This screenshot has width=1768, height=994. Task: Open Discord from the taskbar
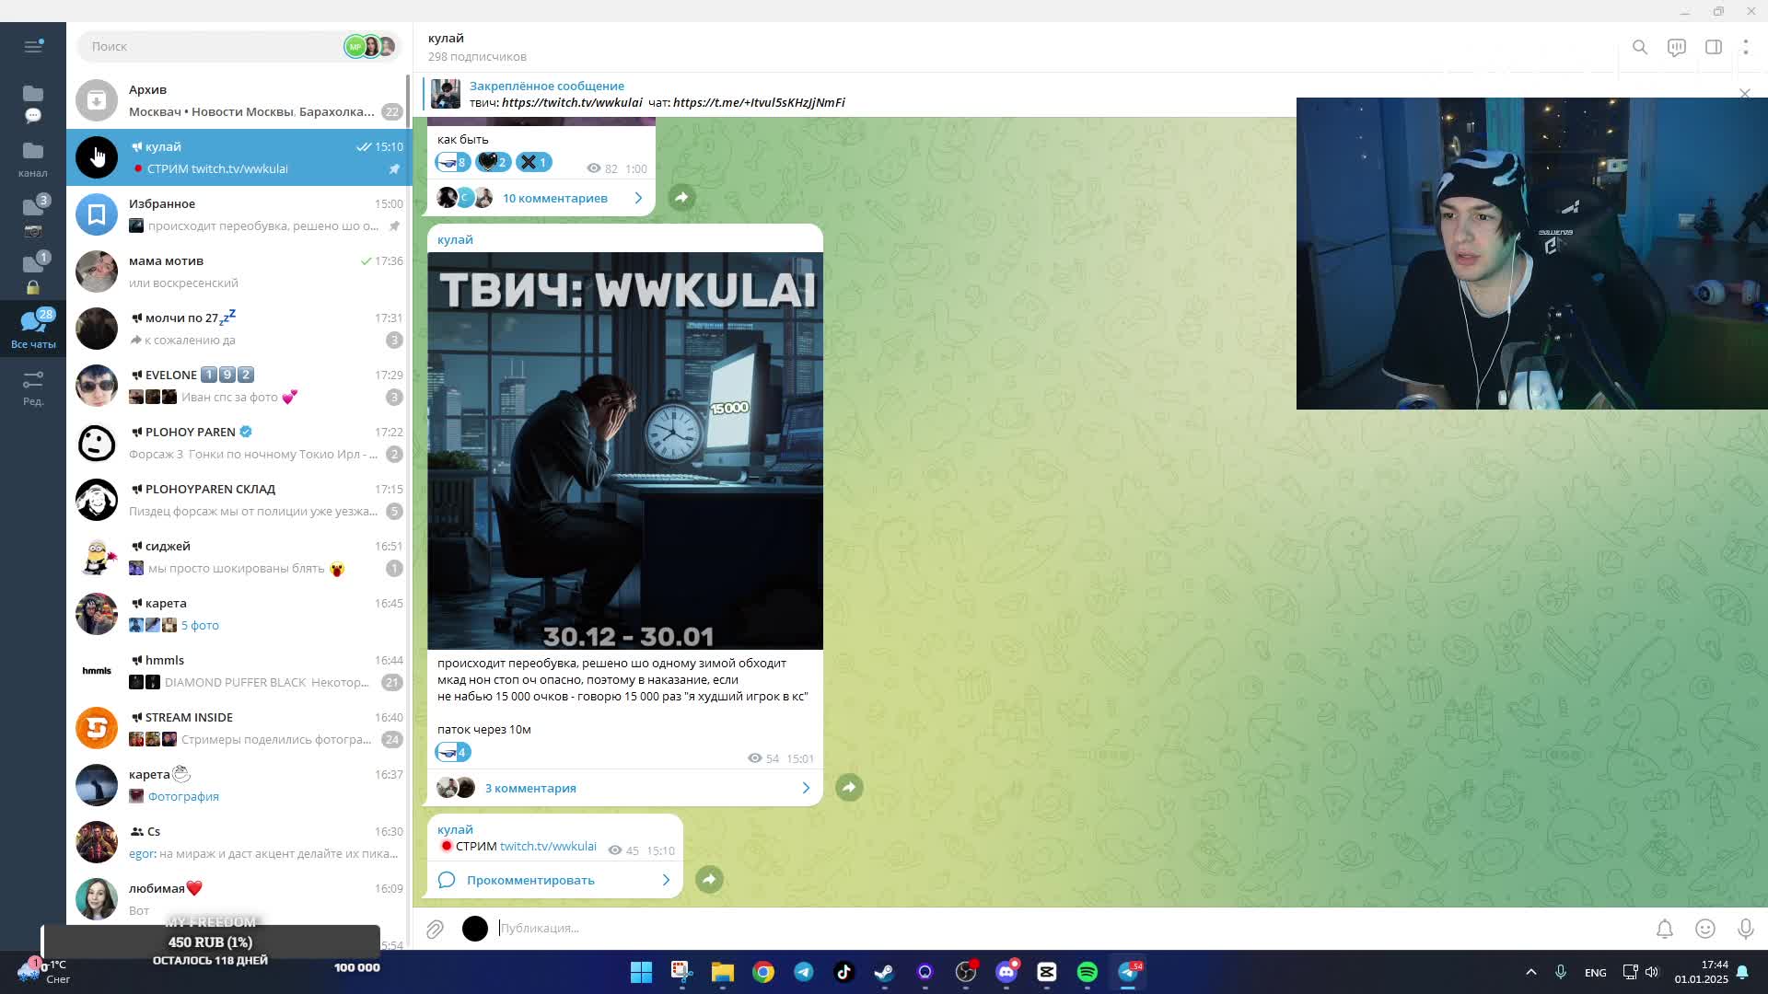pos(1006,972)
